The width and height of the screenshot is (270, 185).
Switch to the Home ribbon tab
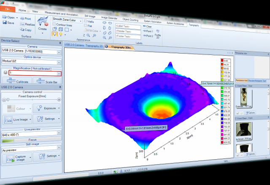pos(22,10)
